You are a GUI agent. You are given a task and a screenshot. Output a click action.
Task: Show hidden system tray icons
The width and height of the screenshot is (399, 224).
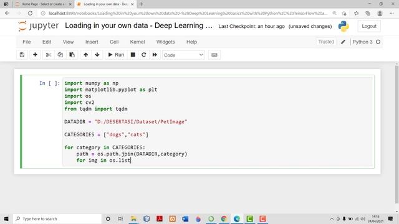[x=332, y=218]
